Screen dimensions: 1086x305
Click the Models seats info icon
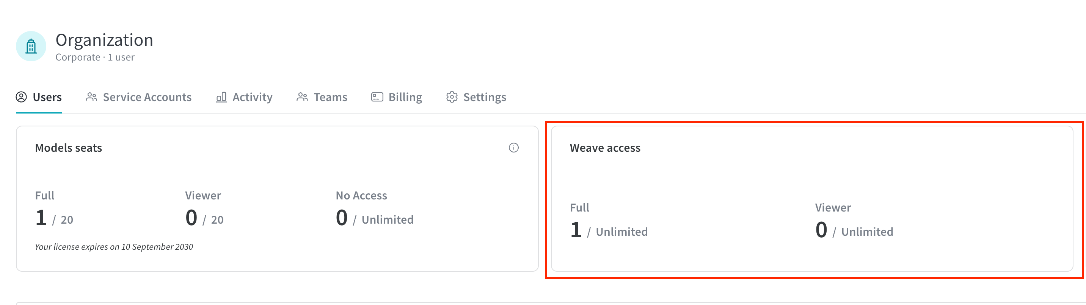tap(513, 148)
